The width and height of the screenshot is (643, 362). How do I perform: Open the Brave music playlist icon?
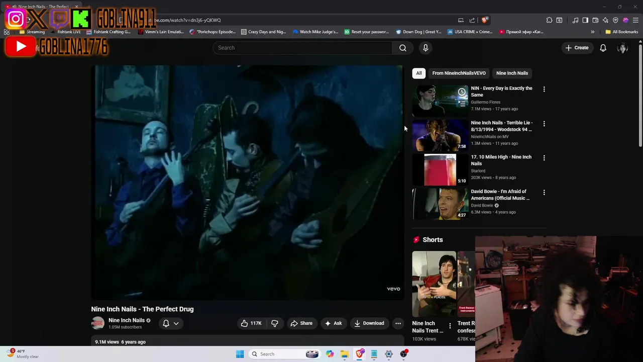click(575, 20)
